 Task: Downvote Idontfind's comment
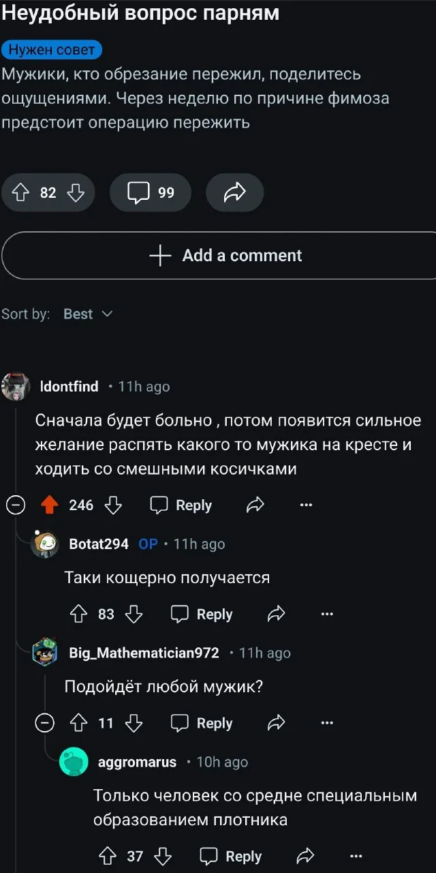[x=113, y=505]
